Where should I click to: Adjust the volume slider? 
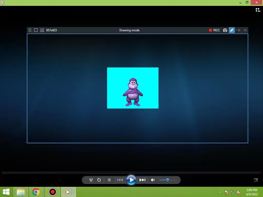[x=167, y=180]
